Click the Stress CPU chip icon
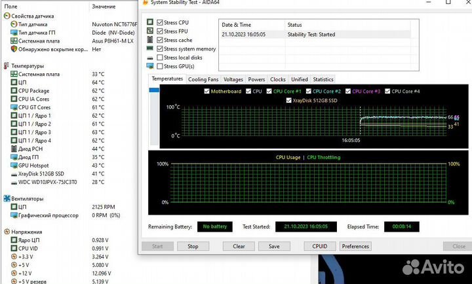Viewport: 472px width, 284px height. pyautogui.click(x=150, y=22)
